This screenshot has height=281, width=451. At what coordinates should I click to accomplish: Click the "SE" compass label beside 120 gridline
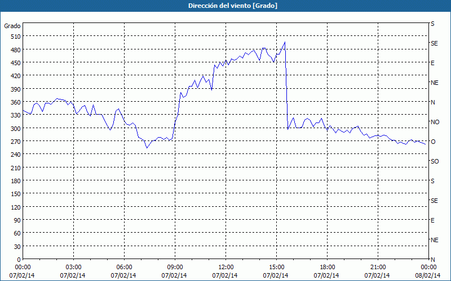click(434, 201)
